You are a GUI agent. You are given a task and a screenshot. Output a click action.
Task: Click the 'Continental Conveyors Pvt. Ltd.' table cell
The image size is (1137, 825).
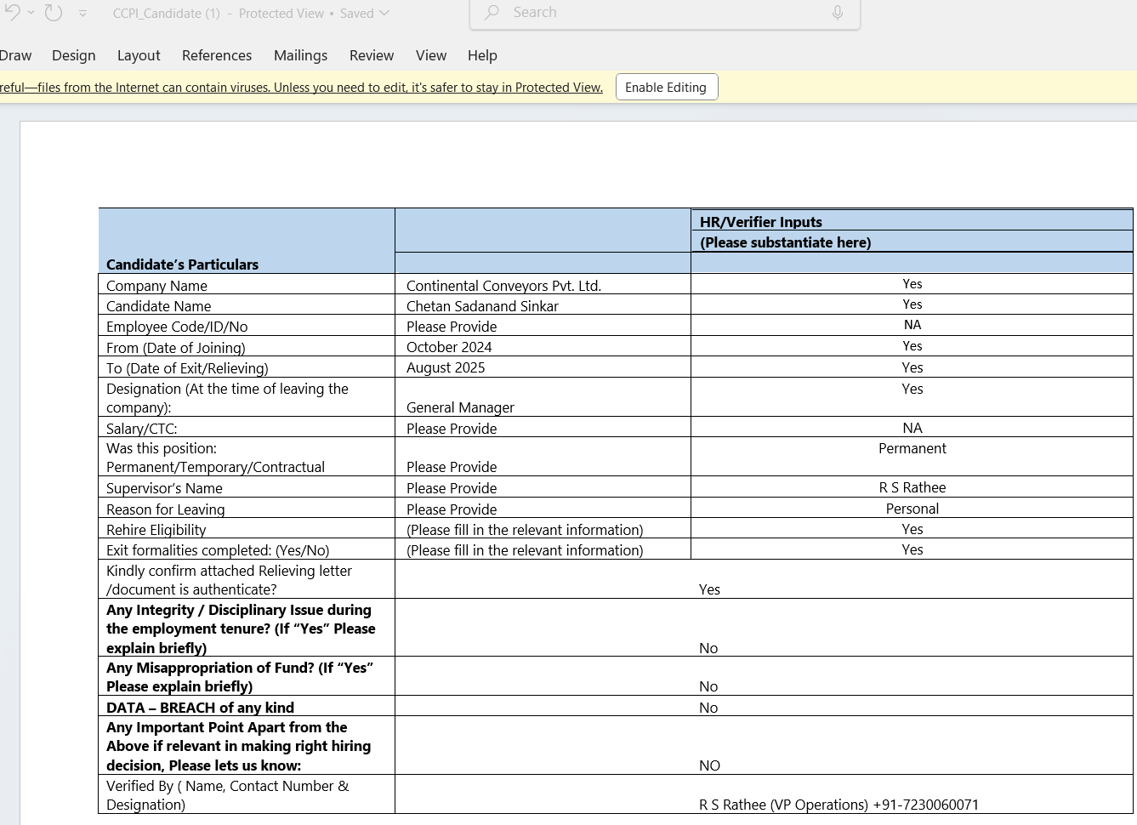pos(503,286)
